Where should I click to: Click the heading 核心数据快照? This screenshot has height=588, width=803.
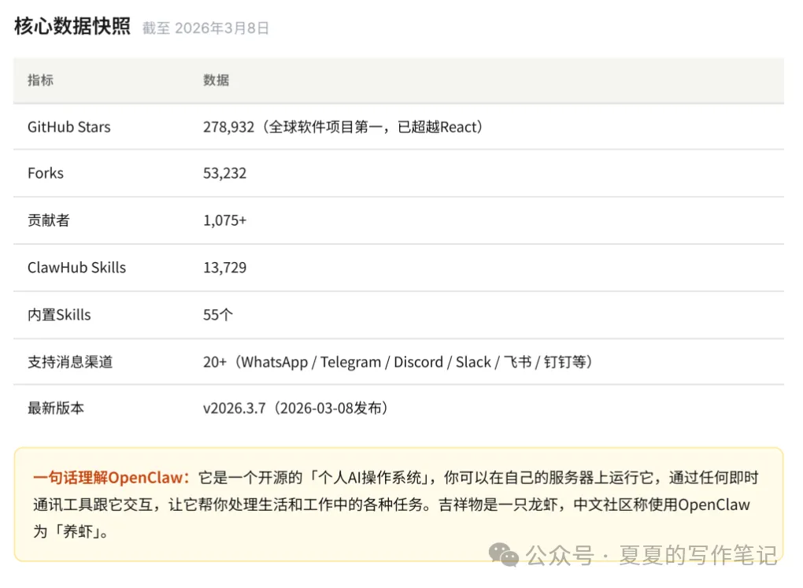pyautogui.click(x=72, y=26)
